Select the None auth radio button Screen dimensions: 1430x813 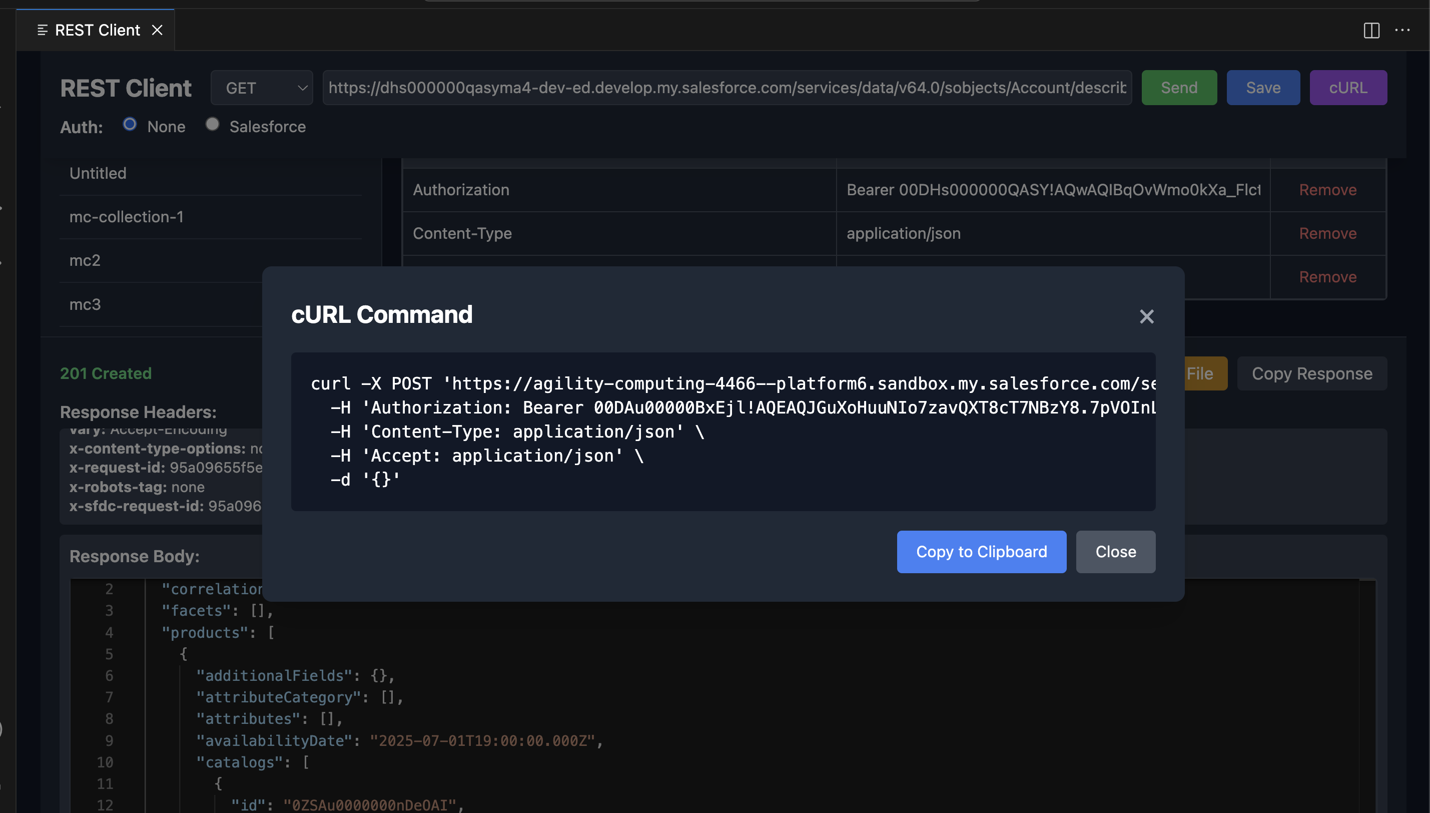[x=130, y=125]
